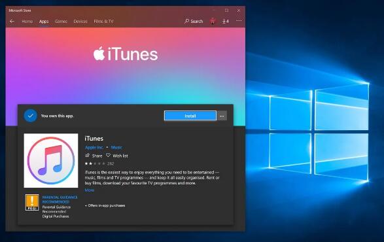The width and height of the screenshot is (384, 242).
Task: Open the Games tab
Action: 61,22
